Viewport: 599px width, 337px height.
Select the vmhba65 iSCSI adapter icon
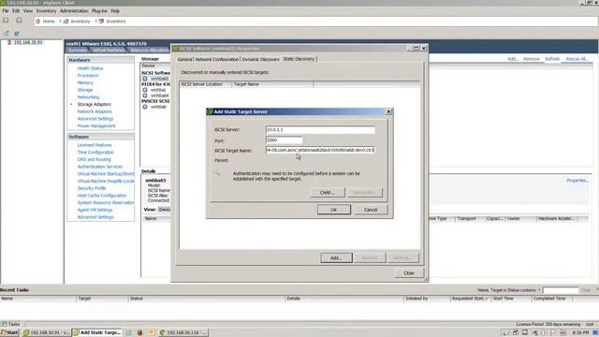click(x=145, y=79)
